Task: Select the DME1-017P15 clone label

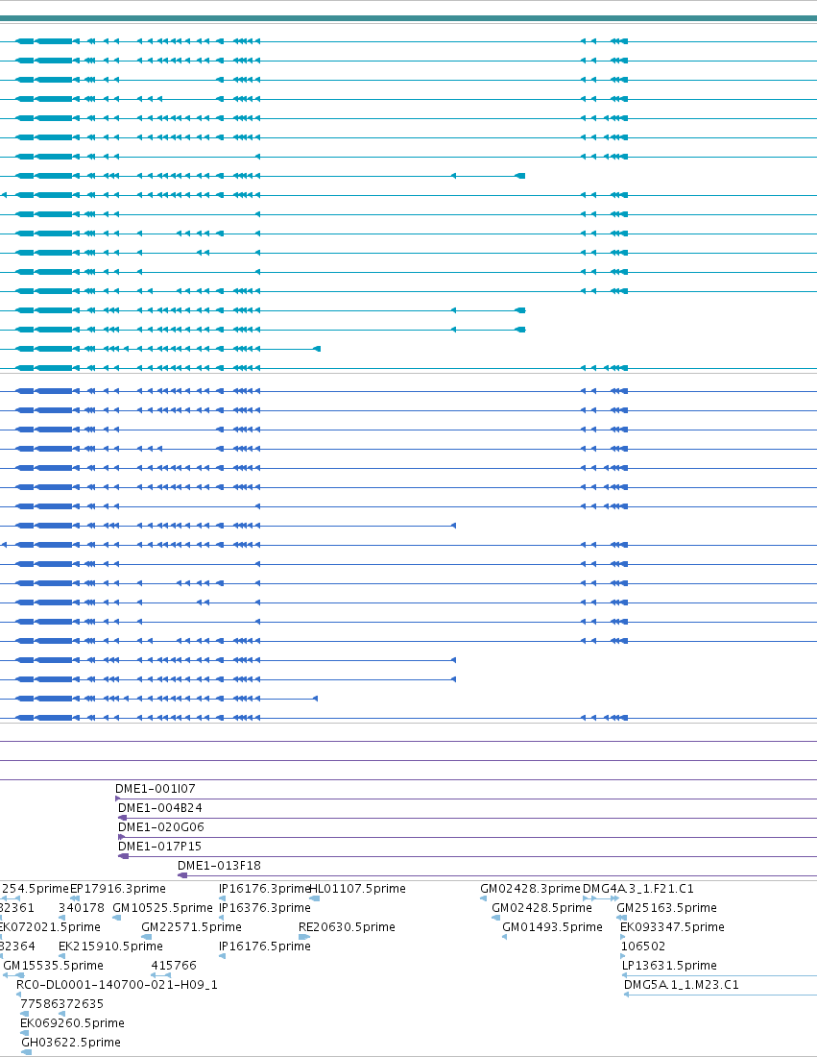Action: pyautogui.click(x=159, y=846)
